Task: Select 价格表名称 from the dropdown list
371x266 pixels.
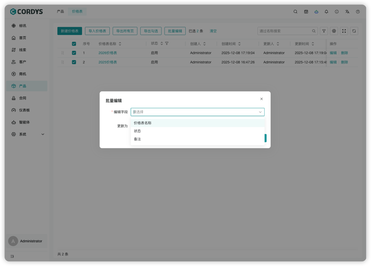Action: (x=143, y=123)
